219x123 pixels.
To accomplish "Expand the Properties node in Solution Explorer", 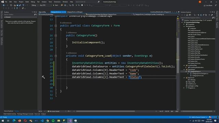I will pyautogui.click(x=184, y=24).
